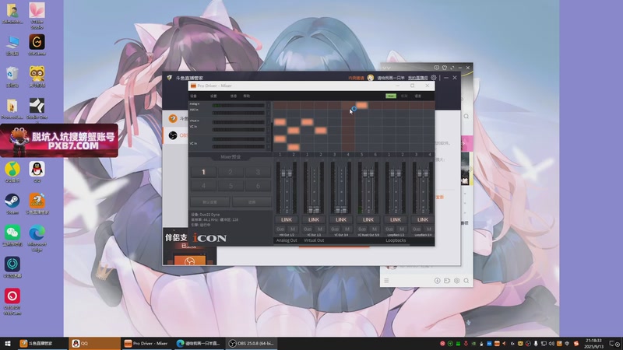
Task: Click the user avatar in Douyu title bar
Action: [x=371, y=78]
